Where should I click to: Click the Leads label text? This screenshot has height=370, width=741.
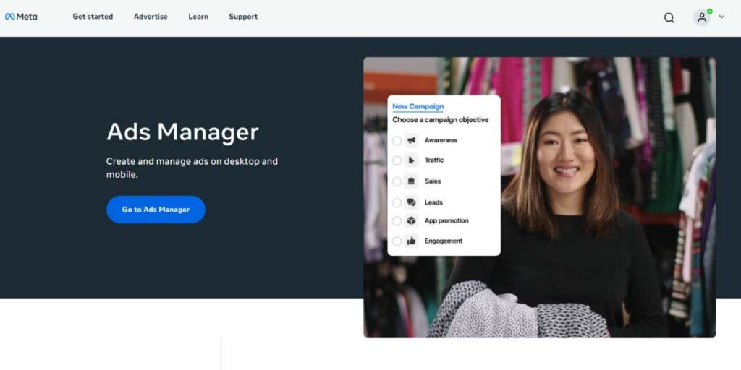pyautogui.click(x=433, y=202)
